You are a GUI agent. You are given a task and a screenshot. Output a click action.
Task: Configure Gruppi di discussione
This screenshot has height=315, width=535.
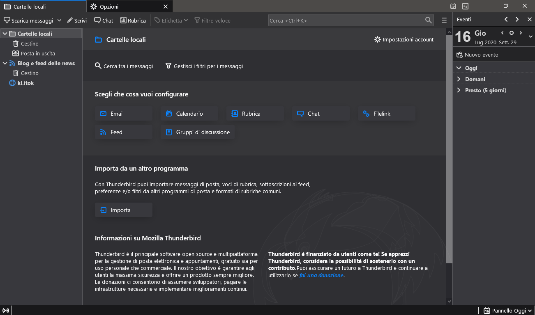(198, 132)
